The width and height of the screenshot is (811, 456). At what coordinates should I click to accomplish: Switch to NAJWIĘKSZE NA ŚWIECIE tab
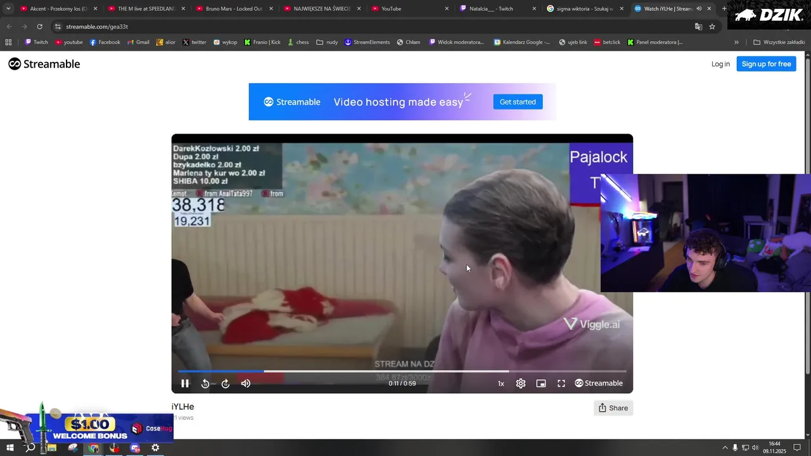click(x=322, y=9)
